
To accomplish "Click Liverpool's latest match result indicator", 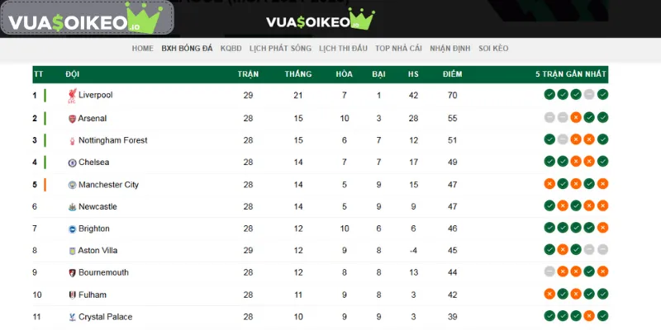I will 603,96.
